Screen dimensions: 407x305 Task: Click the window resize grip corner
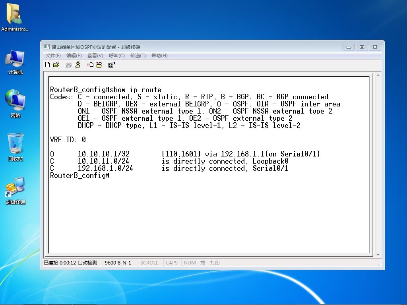pyautogui.click(x=380, y=264)
